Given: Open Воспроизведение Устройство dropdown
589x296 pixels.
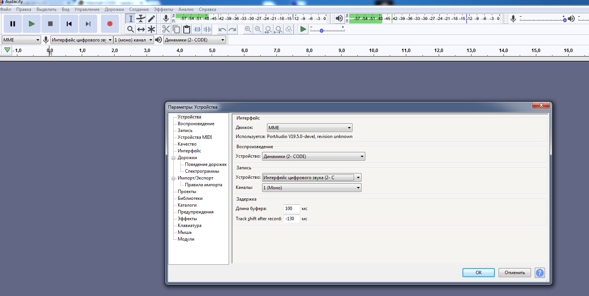Looking at the screenshot, I should click(x=313, y=156).
